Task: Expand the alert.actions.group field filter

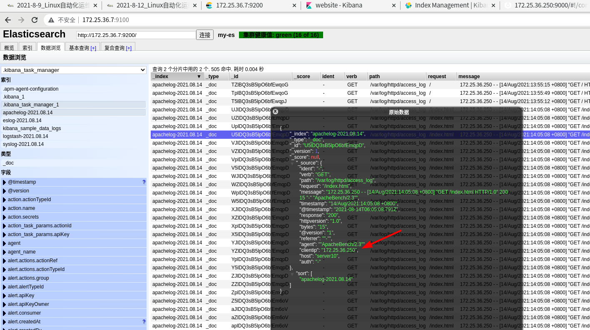Action: pyautogui.click(x=5, y=278)
